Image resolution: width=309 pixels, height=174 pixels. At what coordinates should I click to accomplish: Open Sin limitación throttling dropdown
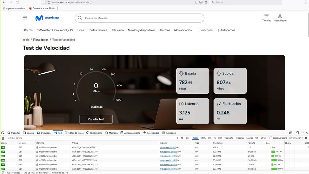[296, 138]
